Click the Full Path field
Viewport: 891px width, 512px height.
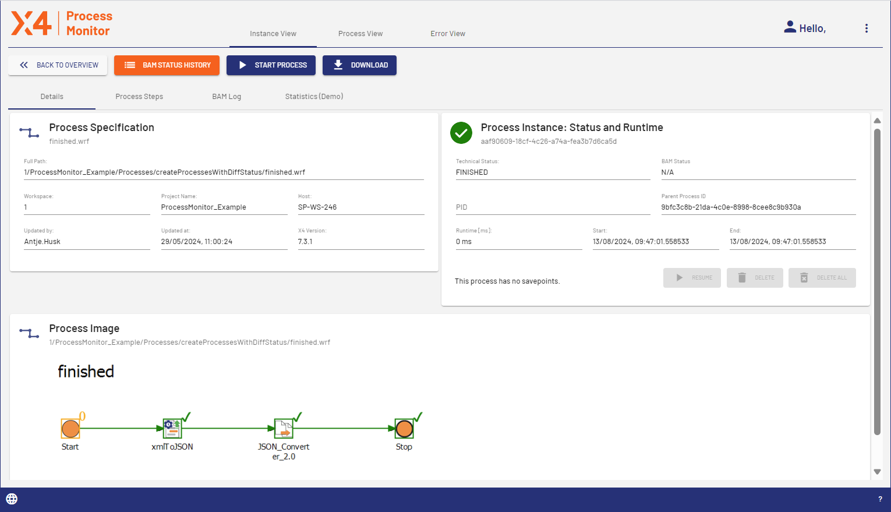point(224,172)
